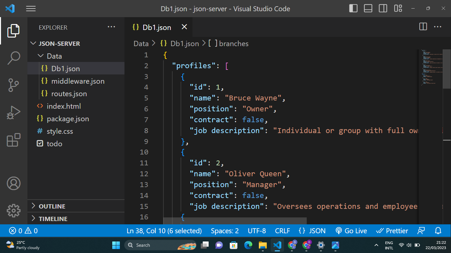
Task: Open package.json file
Action: pos(76,119)
